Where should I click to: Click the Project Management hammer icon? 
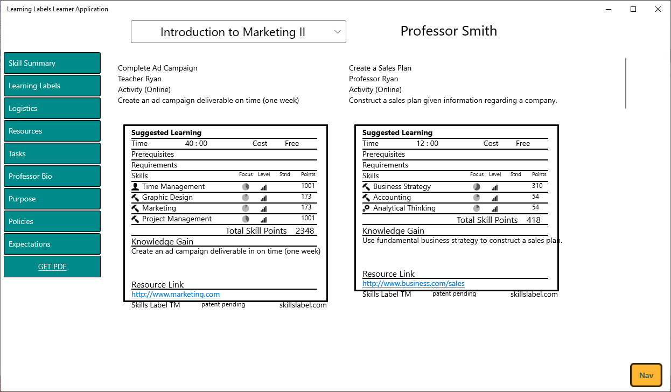coord(135,219)
